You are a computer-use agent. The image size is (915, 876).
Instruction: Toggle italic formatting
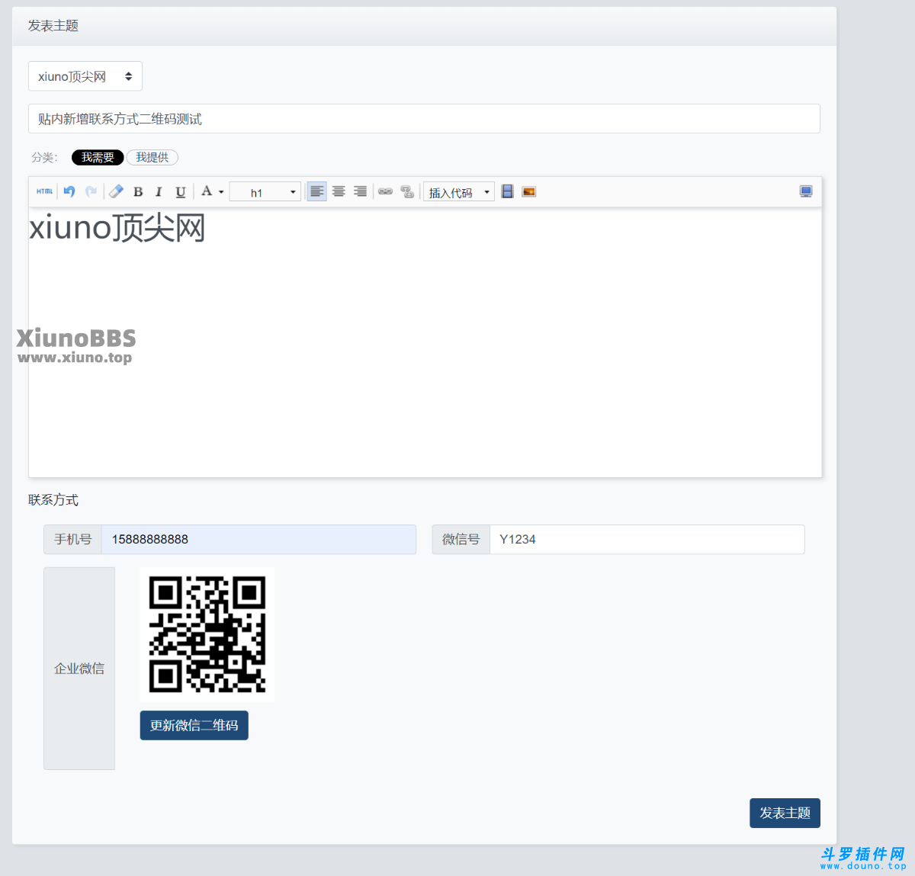159,192
